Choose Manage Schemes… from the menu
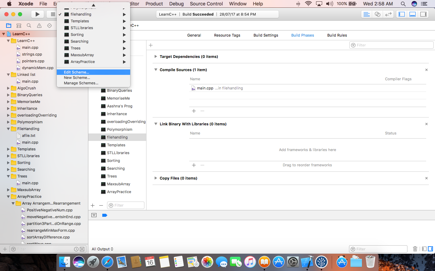The image size is (435, 271). click(93, 83)
